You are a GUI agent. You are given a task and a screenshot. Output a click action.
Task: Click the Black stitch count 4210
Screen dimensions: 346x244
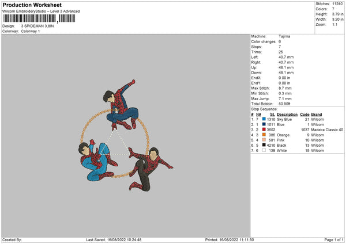pyautogui.click(x=271, y=146)
